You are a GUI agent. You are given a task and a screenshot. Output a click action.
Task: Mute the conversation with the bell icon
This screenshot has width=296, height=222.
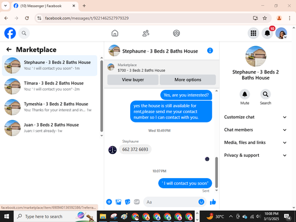(x=244, y=94)
